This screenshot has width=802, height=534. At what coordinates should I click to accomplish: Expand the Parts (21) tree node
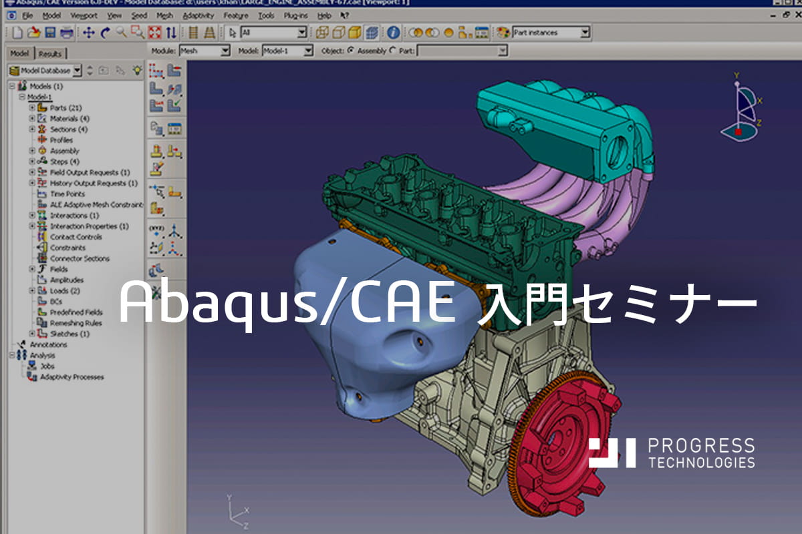click(x=32, y=107)
